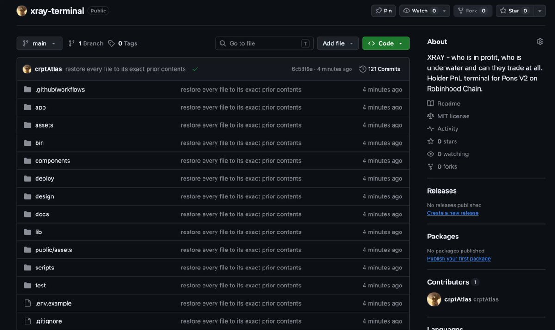Open the green Code dropdown
Screen dimensions: 555x330
point(386,43)
